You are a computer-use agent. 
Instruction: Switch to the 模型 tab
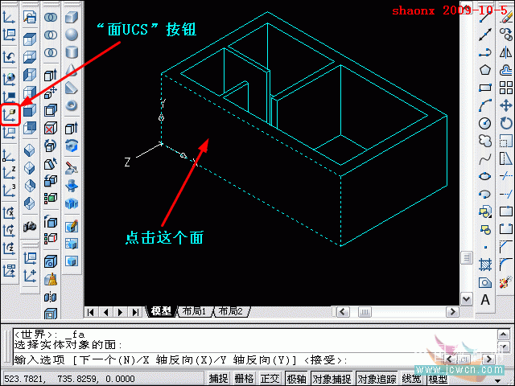coord(161,311)
